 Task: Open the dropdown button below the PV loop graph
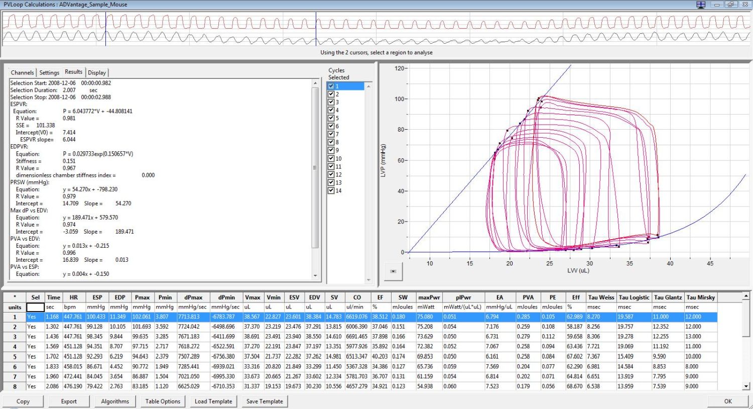pyautogui.click(x=393, y=271)
